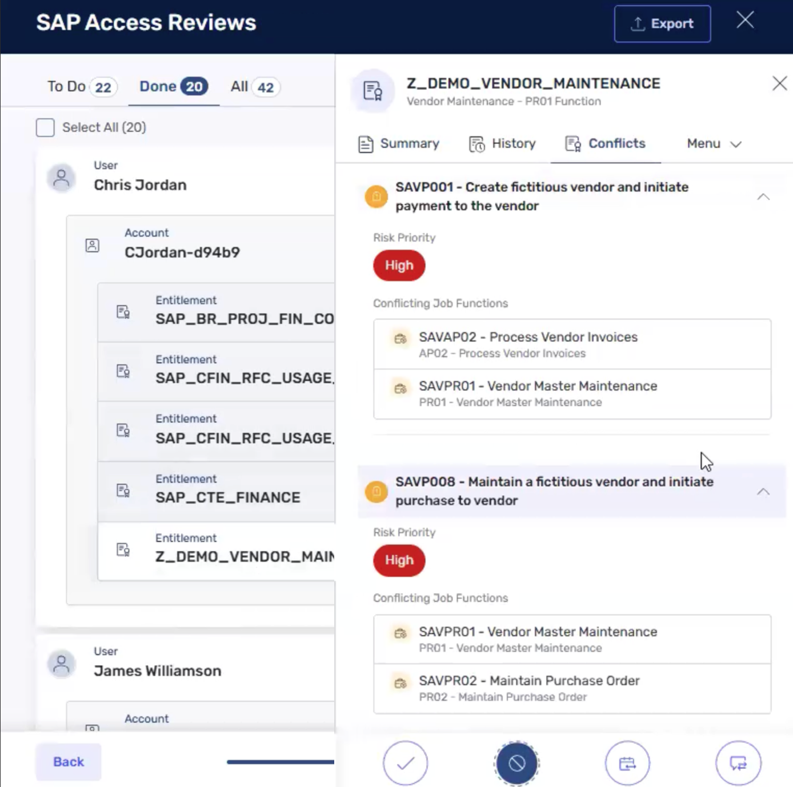Screen dimensions: 793x787
Task: Click the James Williamson user name
Action: tap(157, 671)
